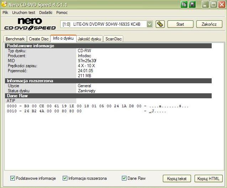Click the Kopiuj HTML button
227x188 pixels.
208,179
